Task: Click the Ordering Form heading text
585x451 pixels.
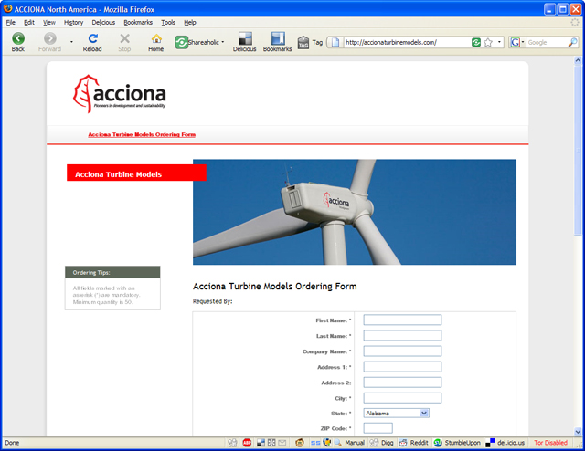Action: pos(274,287)
